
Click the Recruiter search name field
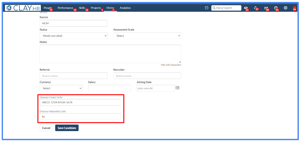tap(147, 76)
